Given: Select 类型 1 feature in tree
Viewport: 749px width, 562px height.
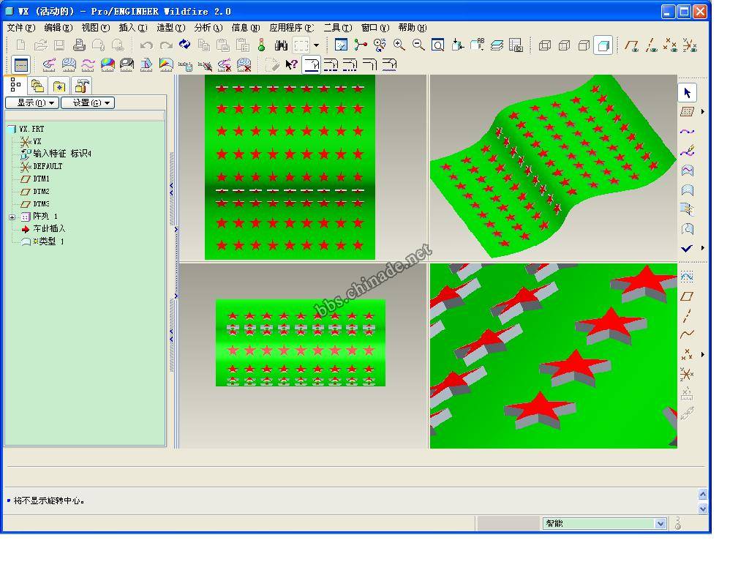Looking at the screenshot, I should point(48,241).
